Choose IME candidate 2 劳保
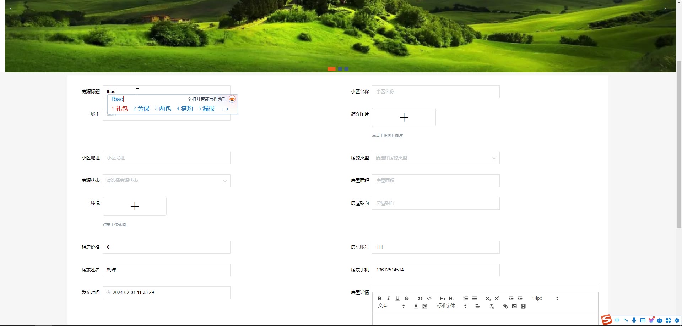Screen dimensions: 682x326 (x=141, y=109)
